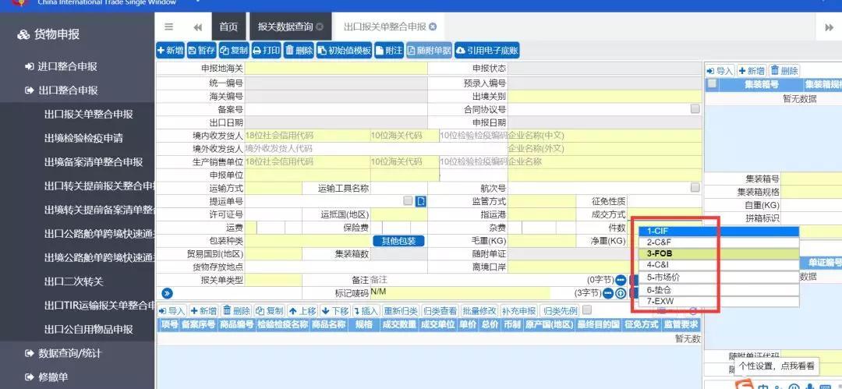The image size is (842, 389).
Task: Click the 其他包装 button
Action: point(398,241)
